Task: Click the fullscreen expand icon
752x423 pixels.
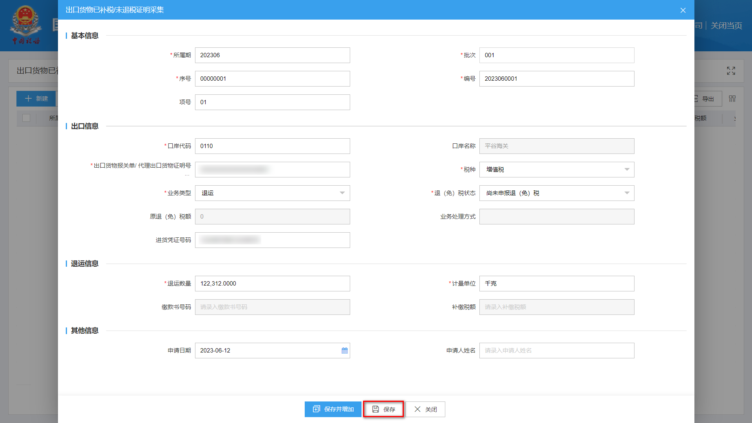Action: (731, 71)
